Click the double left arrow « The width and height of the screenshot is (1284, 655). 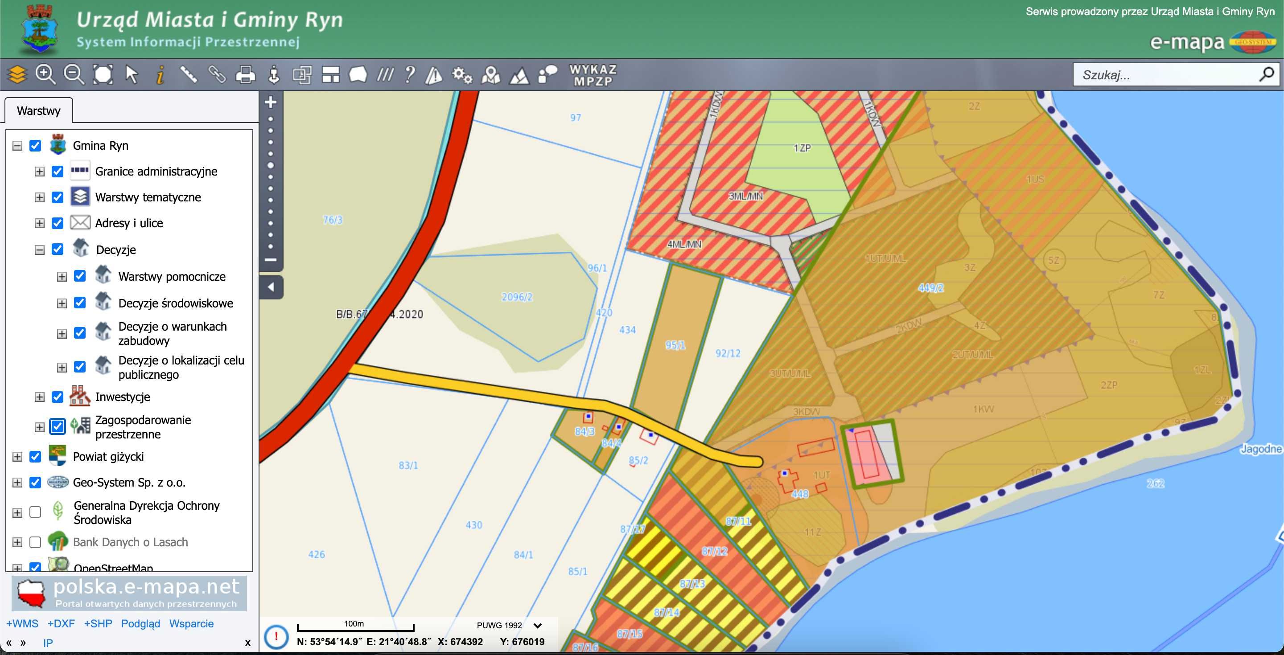point(9,643)
